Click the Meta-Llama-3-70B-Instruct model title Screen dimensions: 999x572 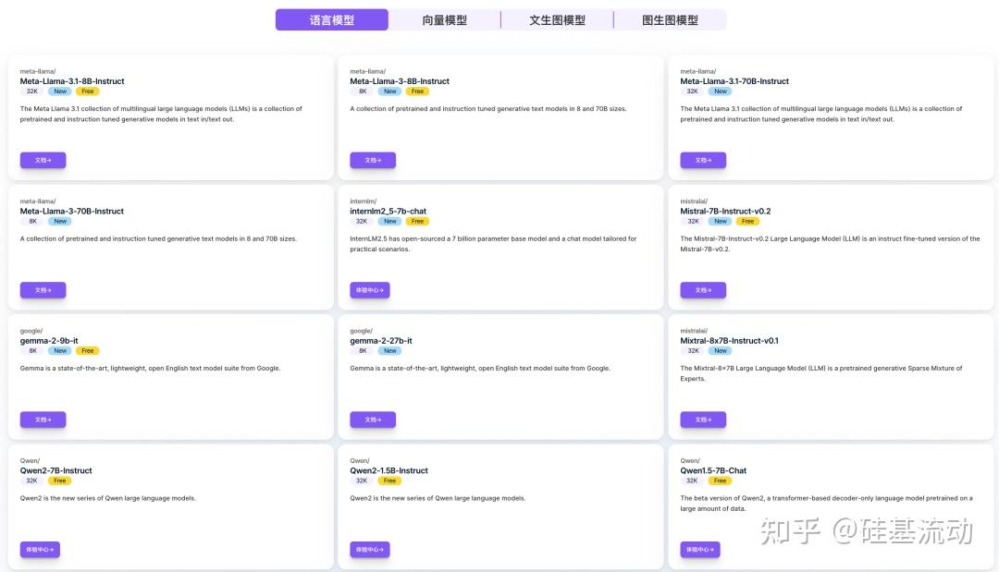point(72,210)
